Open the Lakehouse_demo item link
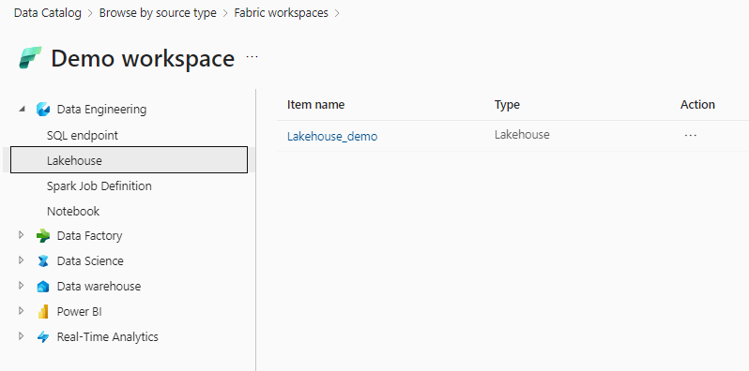 pyautogui.click(x=332, y=137)
